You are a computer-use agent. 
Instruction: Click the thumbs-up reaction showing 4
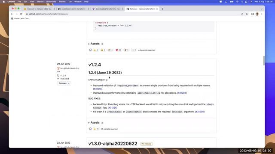click(96, 50)
